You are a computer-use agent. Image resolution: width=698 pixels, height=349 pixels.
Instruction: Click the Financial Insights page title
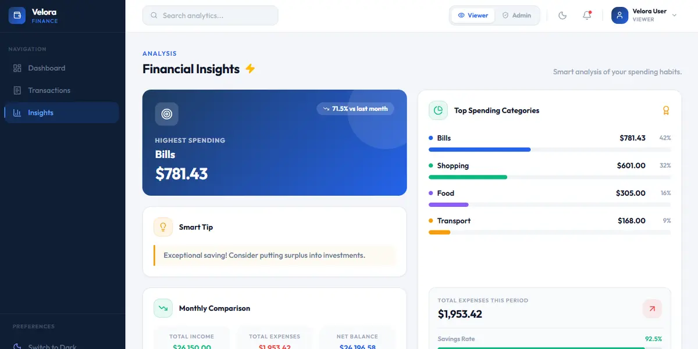[191, 69]
